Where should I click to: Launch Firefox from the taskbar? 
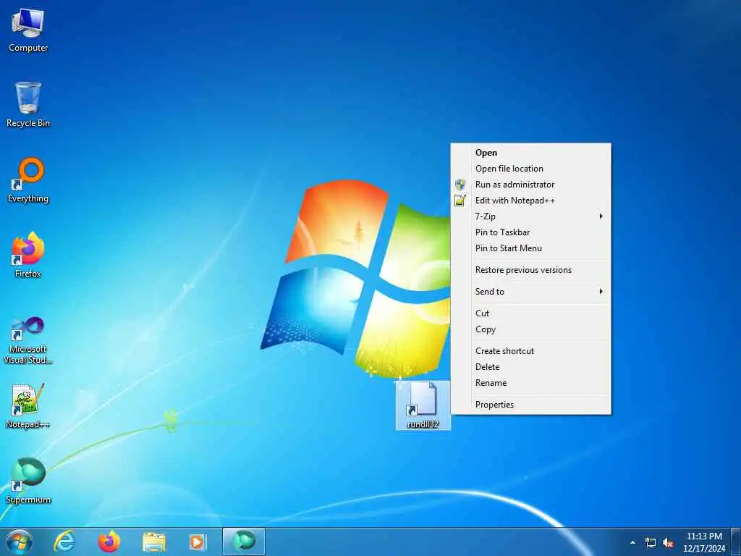tap(109, 542)
